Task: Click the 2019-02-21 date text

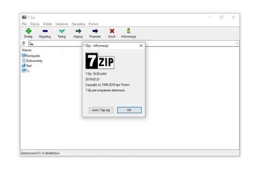Action: point(92,79)
